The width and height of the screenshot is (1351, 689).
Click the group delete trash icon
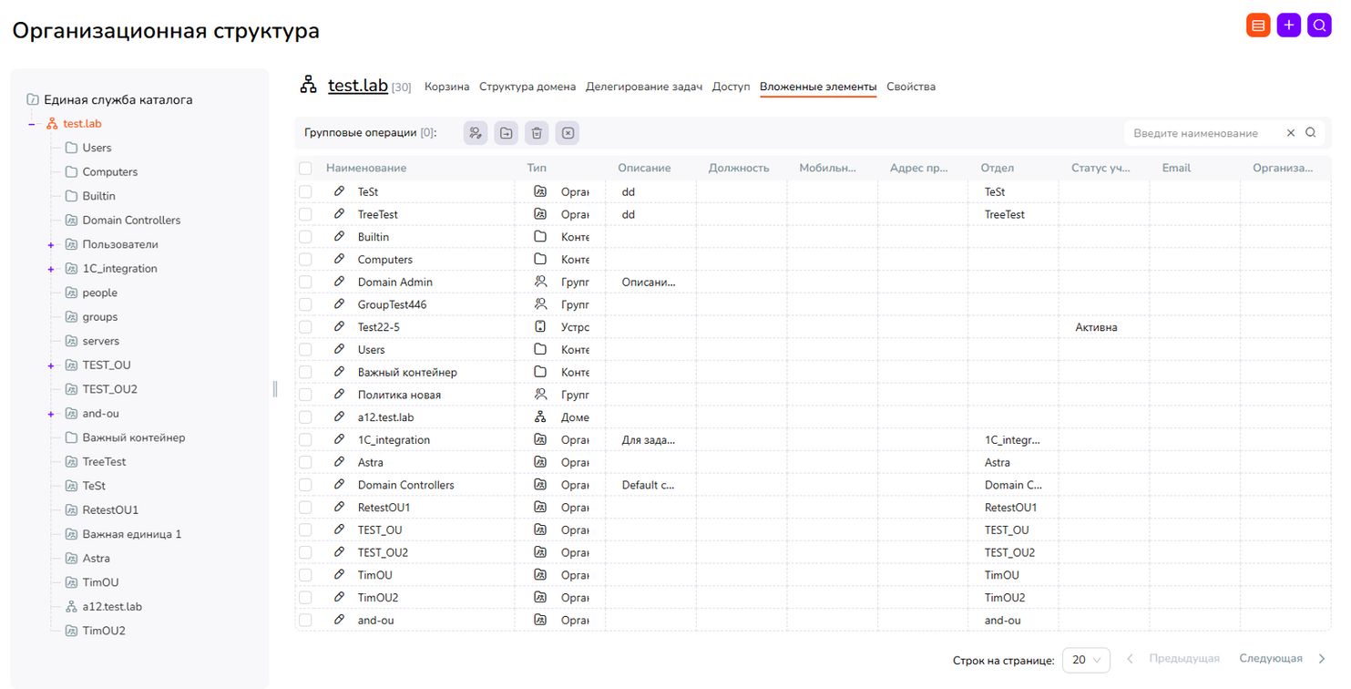537,133
